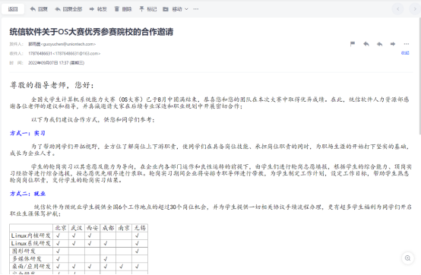This screenshot has height=275, width=421.
Task: Open the 移动 move-to dropdown
Action: (x=176, y=9)
